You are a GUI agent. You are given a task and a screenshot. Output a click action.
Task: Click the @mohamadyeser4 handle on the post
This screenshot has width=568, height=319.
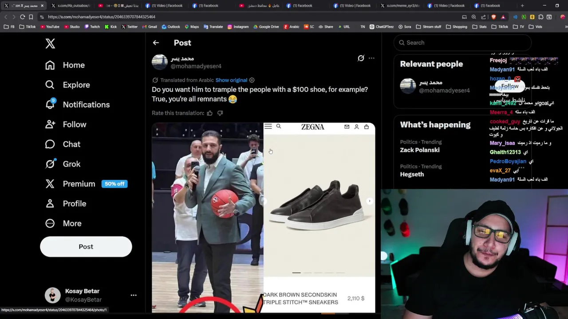pos(196,66)
